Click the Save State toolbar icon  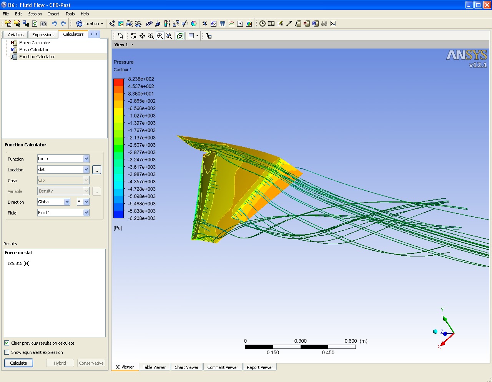point(26,23)
